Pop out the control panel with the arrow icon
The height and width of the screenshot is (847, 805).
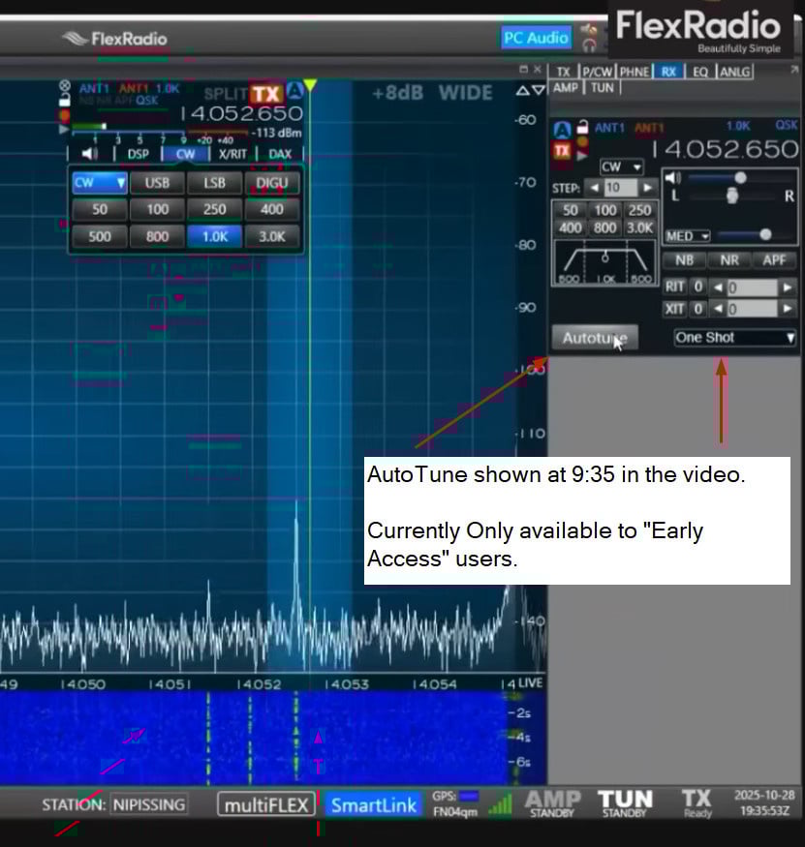point(794,70)
